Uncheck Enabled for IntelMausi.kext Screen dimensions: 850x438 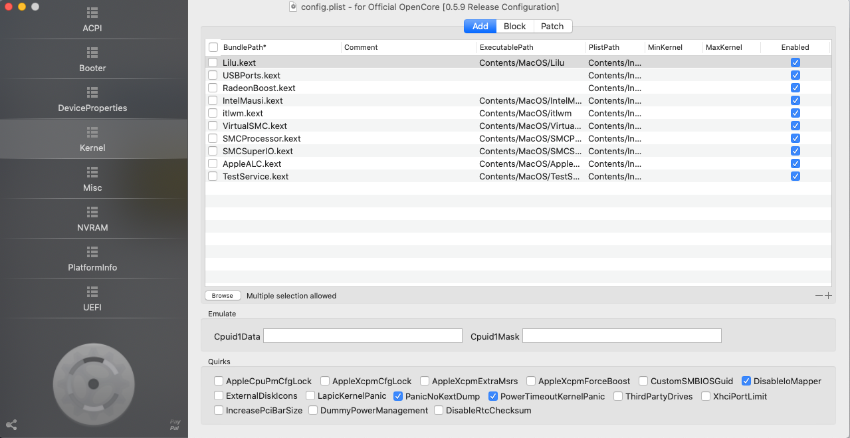point(796,100)
